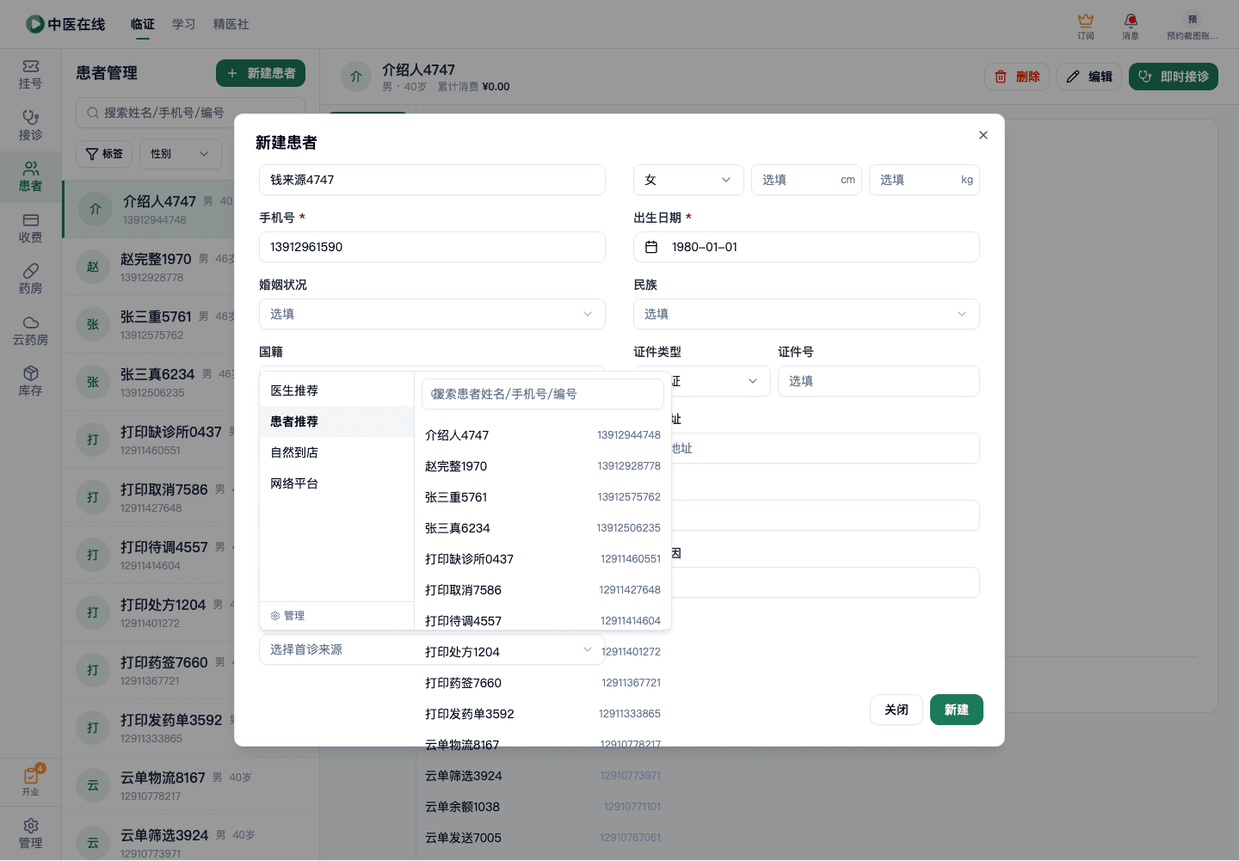Open 患者 patients sidebar icon

[x=30, y=176]
